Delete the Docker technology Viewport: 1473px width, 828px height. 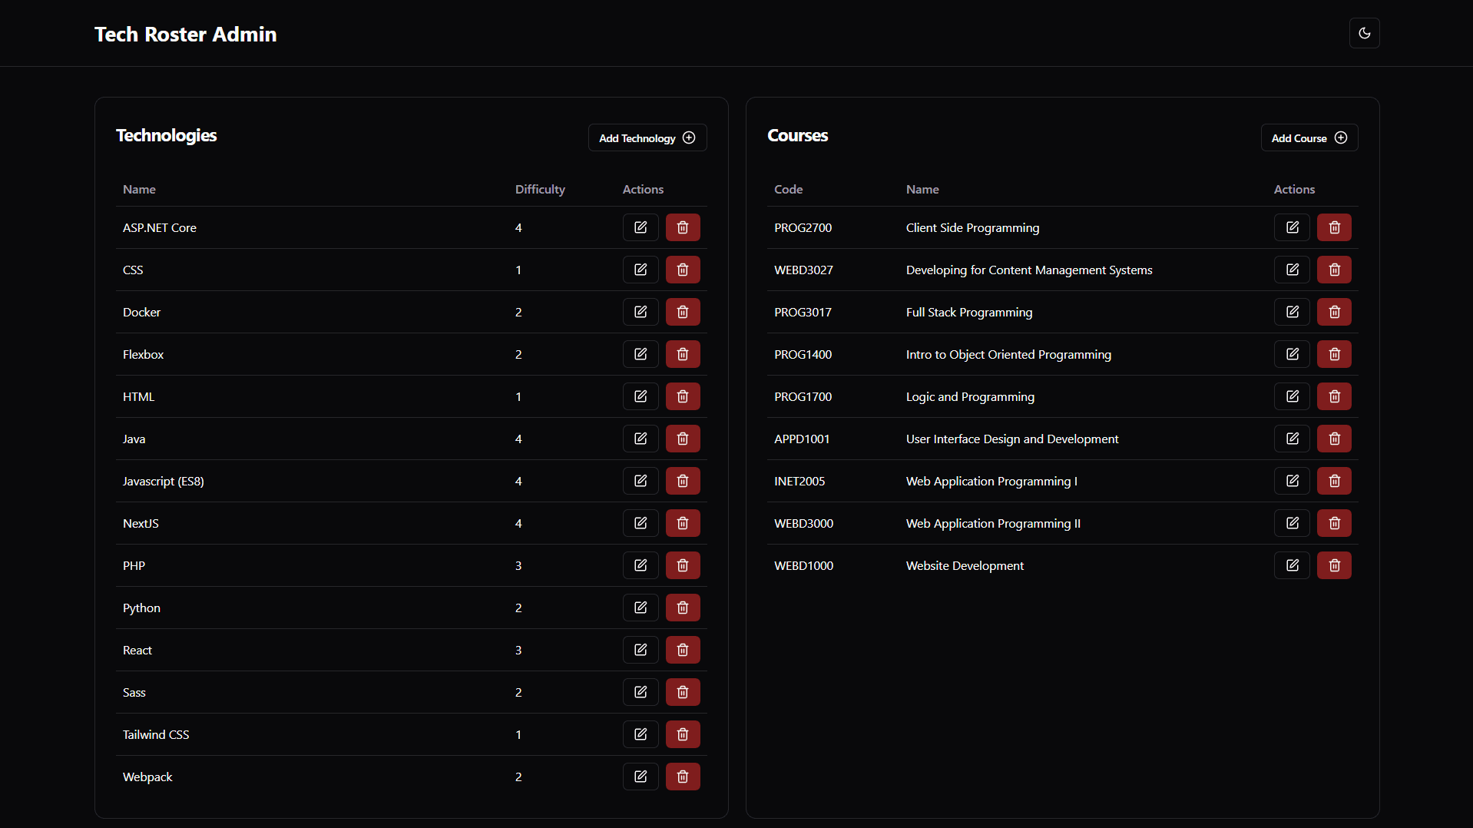[x=683, y=312]
